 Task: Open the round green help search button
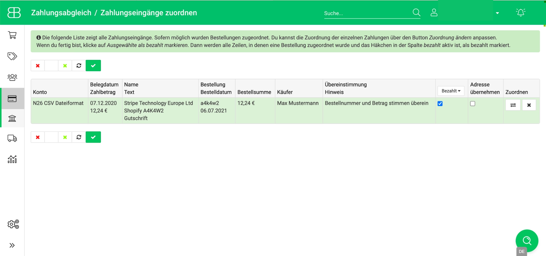click(527, 241)
